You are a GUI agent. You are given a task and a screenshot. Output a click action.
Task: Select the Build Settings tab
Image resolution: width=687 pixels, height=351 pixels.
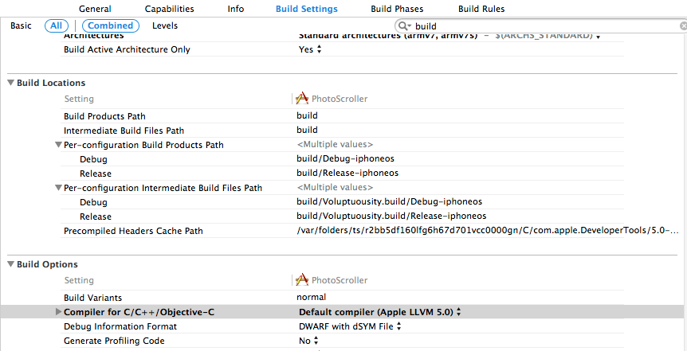click(x=307, y=9)
